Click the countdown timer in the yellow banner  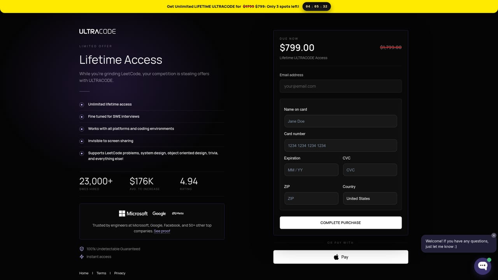(316, 7)
